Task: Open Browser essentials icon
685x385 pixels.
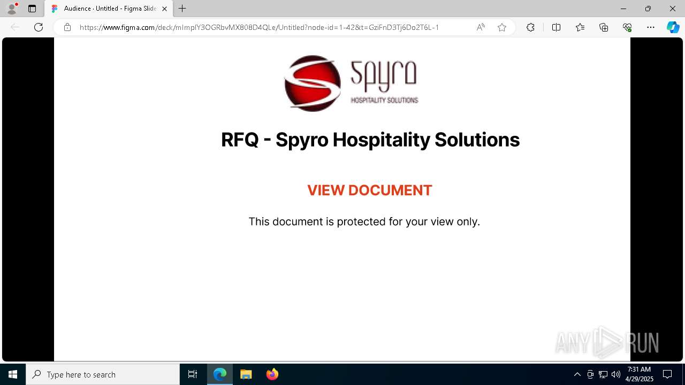Action: click(x=627, y=27)
